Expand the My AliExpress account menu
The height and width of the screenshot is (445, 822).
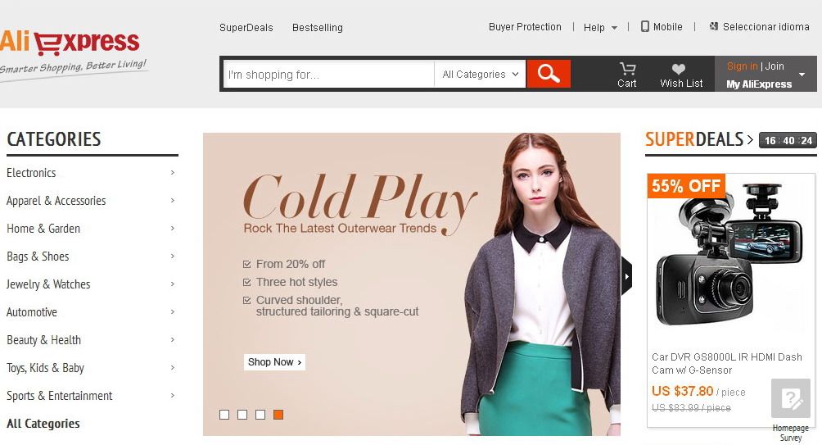point(802,75)
